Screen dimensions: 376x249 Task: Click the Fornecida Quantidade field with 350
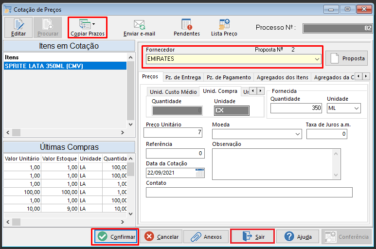tap(296, 108)
